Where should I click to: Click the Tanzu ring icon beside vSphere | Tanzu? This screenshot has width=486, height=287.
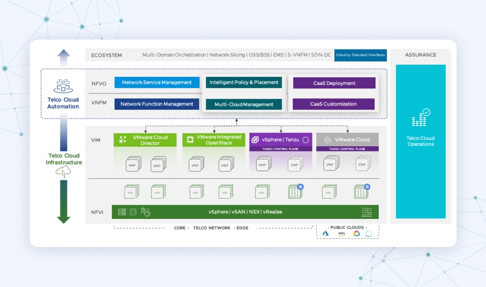pyautogui.click(x=306, y=140)
